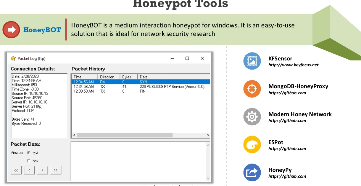Screen dimensions: 361x186
Task: Select the 220 PUBLIC08 FTP Service row
Action: point(141,87)
